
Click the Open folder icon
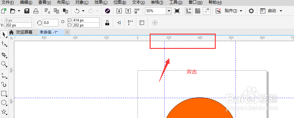point(12,11)
